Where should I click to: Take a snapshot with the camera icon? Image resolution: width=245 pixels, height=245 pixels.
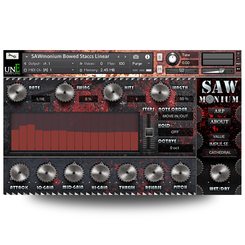tap(136, 57)
